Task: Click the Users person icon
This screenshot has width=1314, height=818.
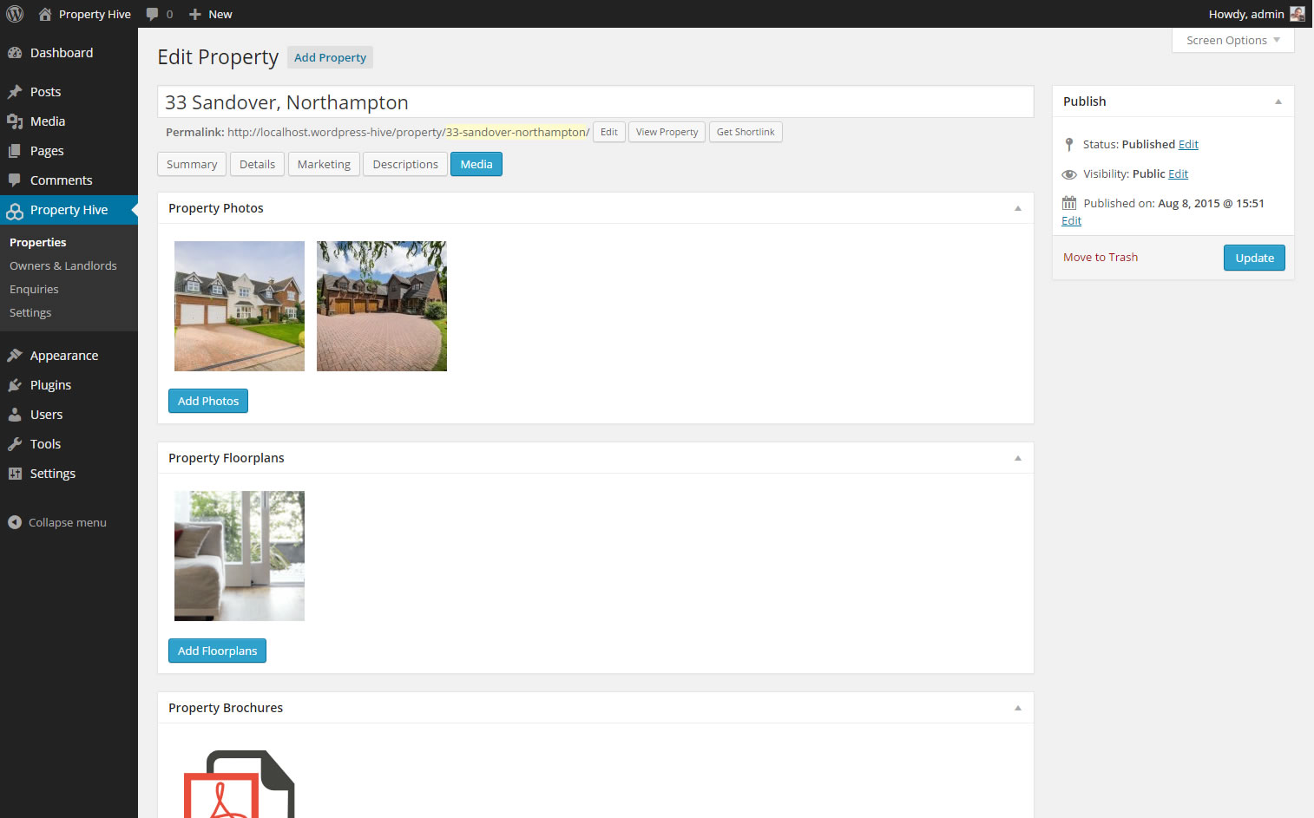Action: point(15,415)
